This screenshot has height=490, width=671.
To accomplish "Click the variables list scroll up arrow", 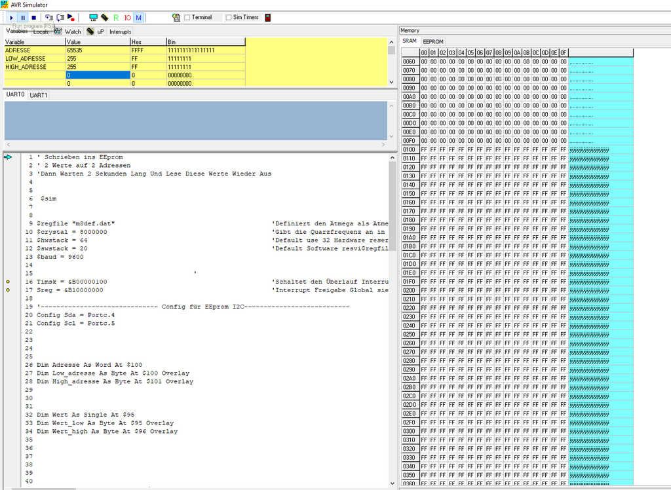I will (391, 42).
